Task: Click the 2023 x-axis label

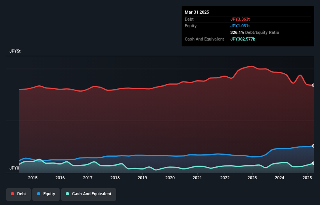Action: [252, 178]
